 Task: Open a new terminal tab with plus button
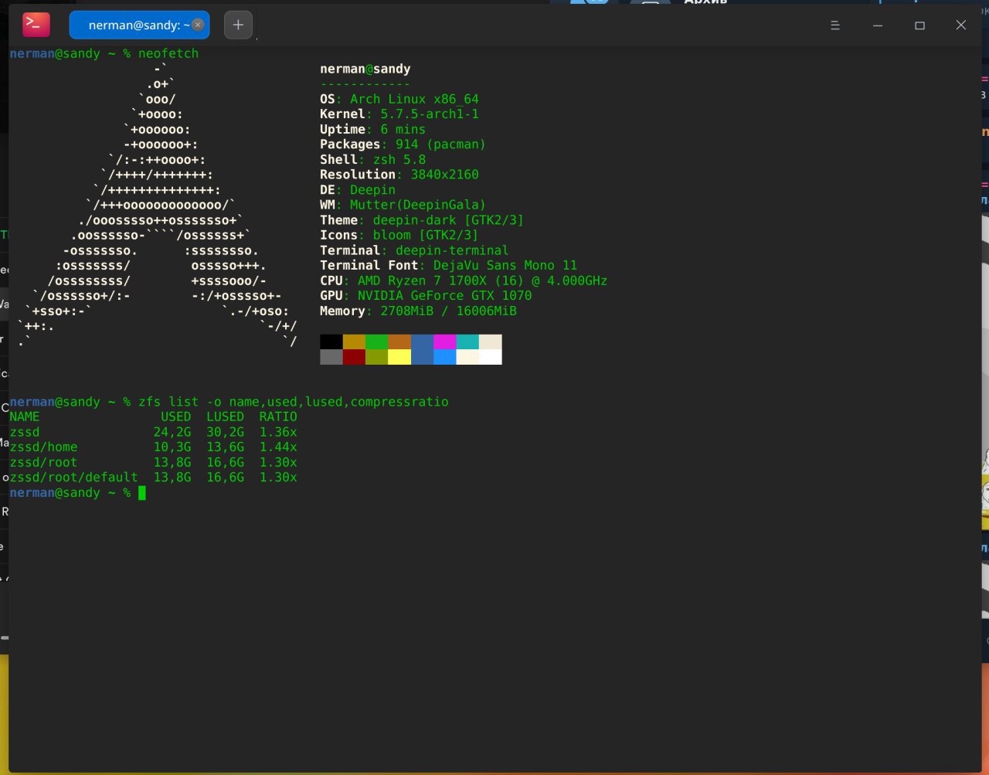[238, 25]
